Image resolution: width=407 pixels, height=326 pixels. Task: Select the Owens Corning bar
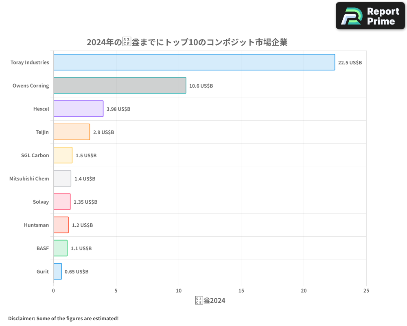(119, 86)
